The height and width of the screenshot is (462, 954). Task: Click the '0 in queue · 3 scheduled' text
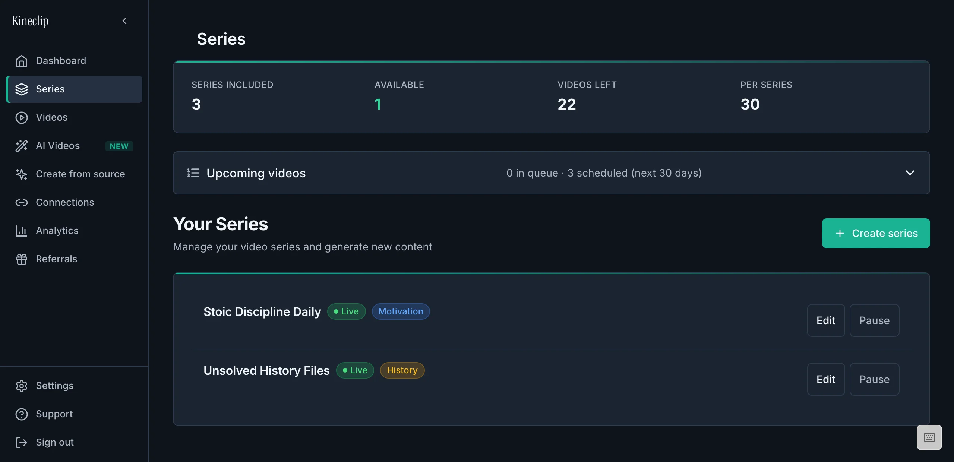coord(604,173)
